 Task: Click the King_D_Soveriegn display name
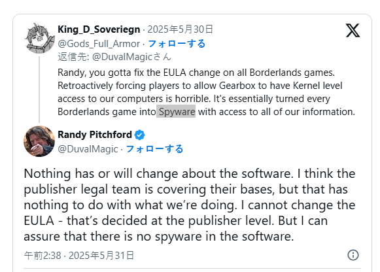tap(99, 29)
